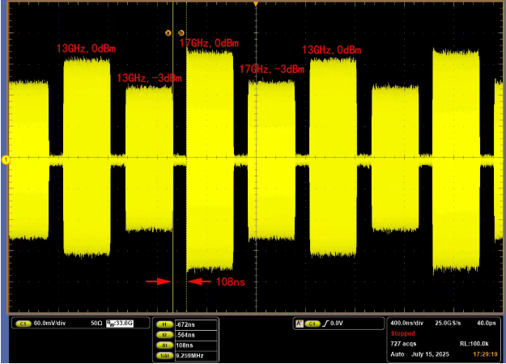Click the RL:100.0k record length readout
This screenshot has width=506, height=364.
pyautogui.click(x=474, y=344)
